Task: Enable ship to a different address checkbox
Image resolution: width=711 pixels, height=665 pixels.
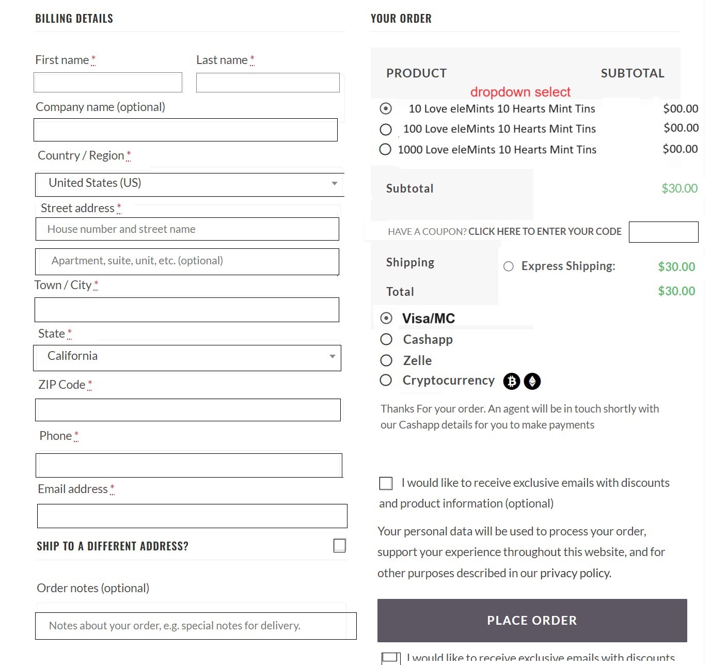Action: [x=339, y=545]
